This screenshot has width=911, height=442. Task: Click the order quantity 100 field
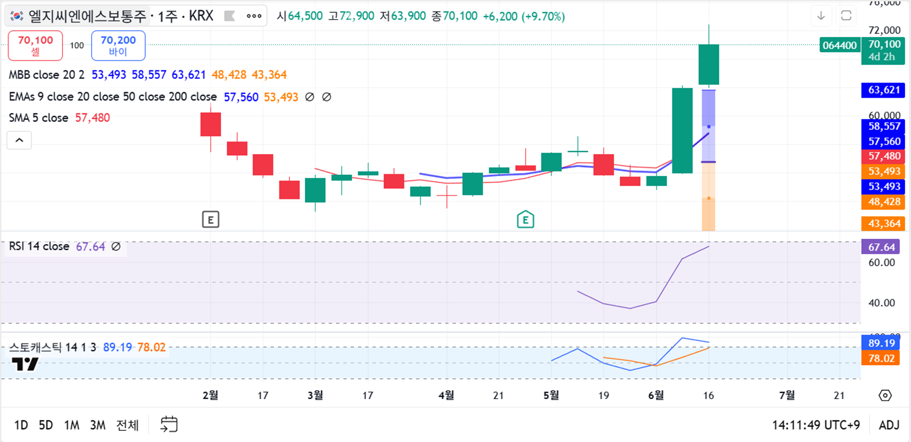click(x=77, y=46)
